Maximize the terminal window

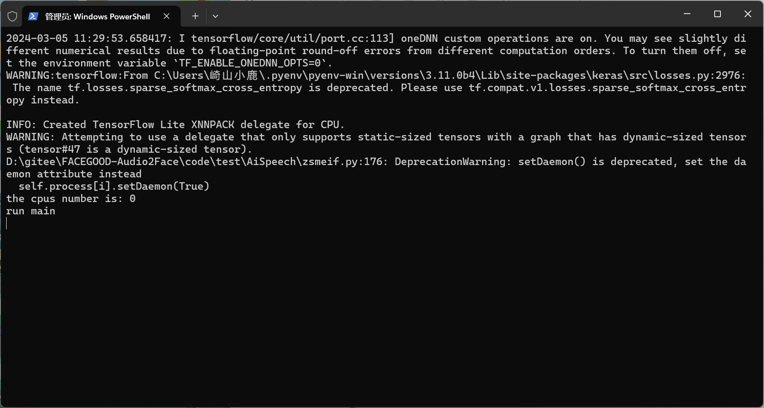[x=717, y=14]
